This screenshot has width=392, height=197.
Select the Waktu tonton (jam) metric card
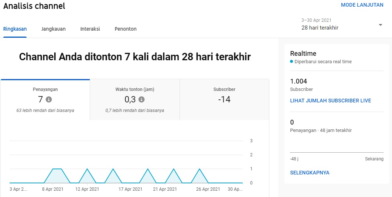[135, 100]
